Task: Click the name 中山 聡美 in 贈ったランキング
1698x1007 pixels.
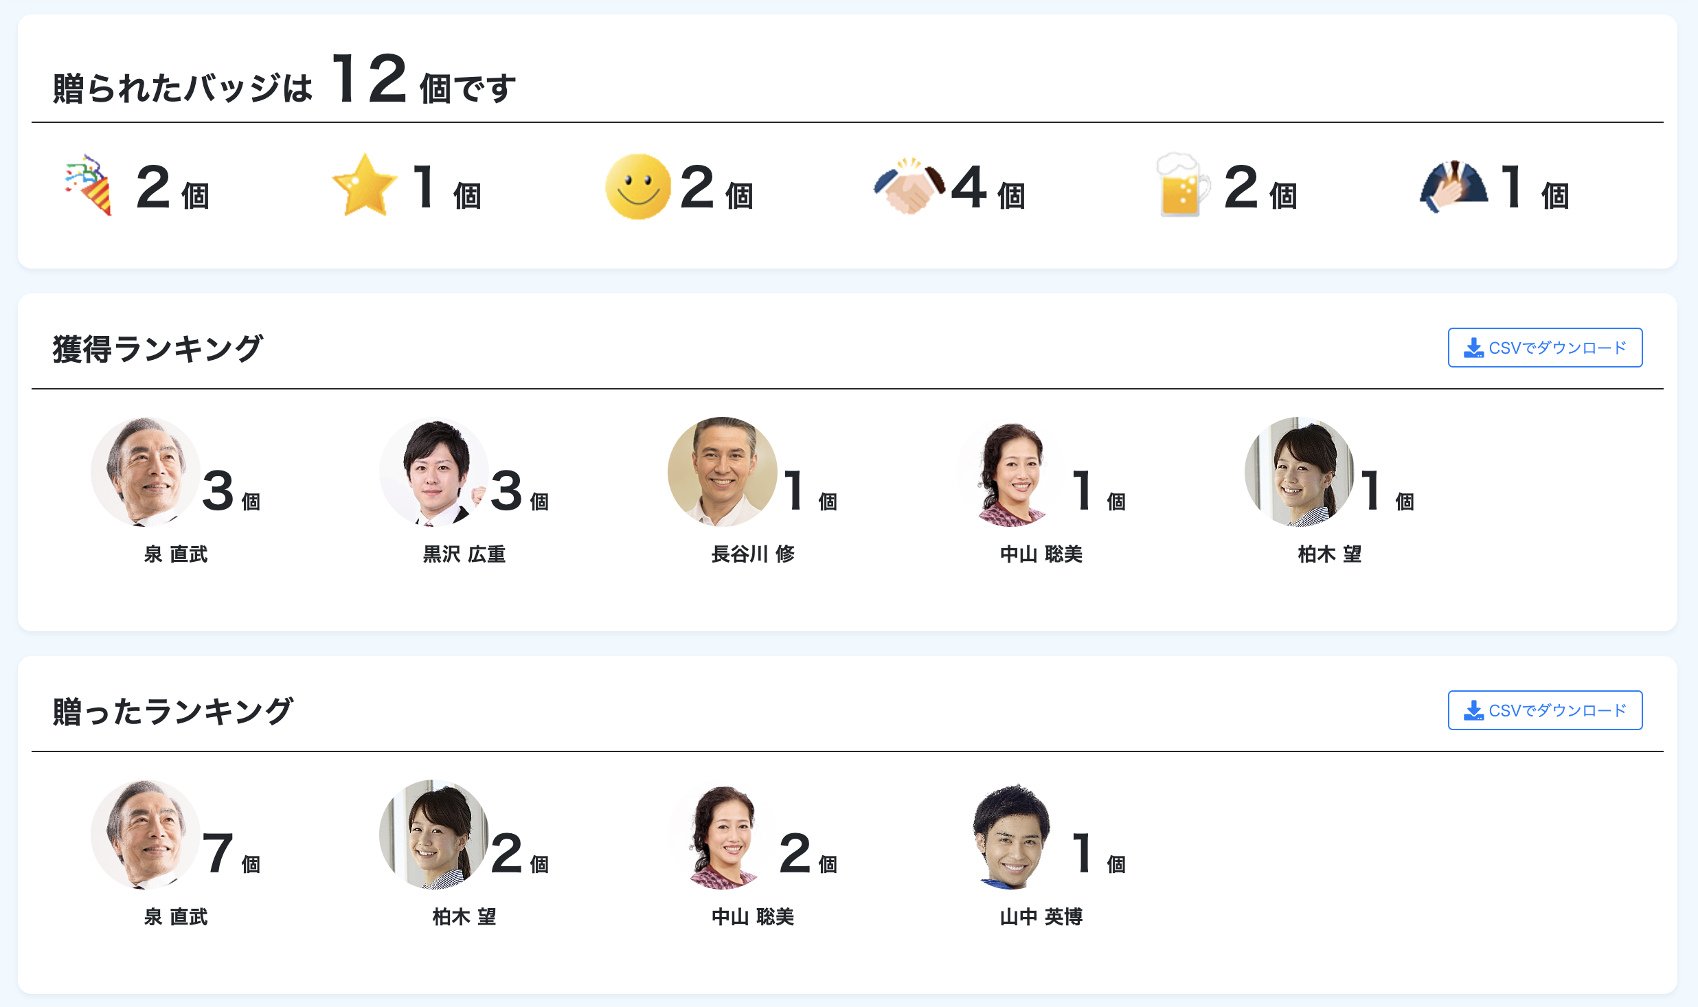Action: pos(753,916)
